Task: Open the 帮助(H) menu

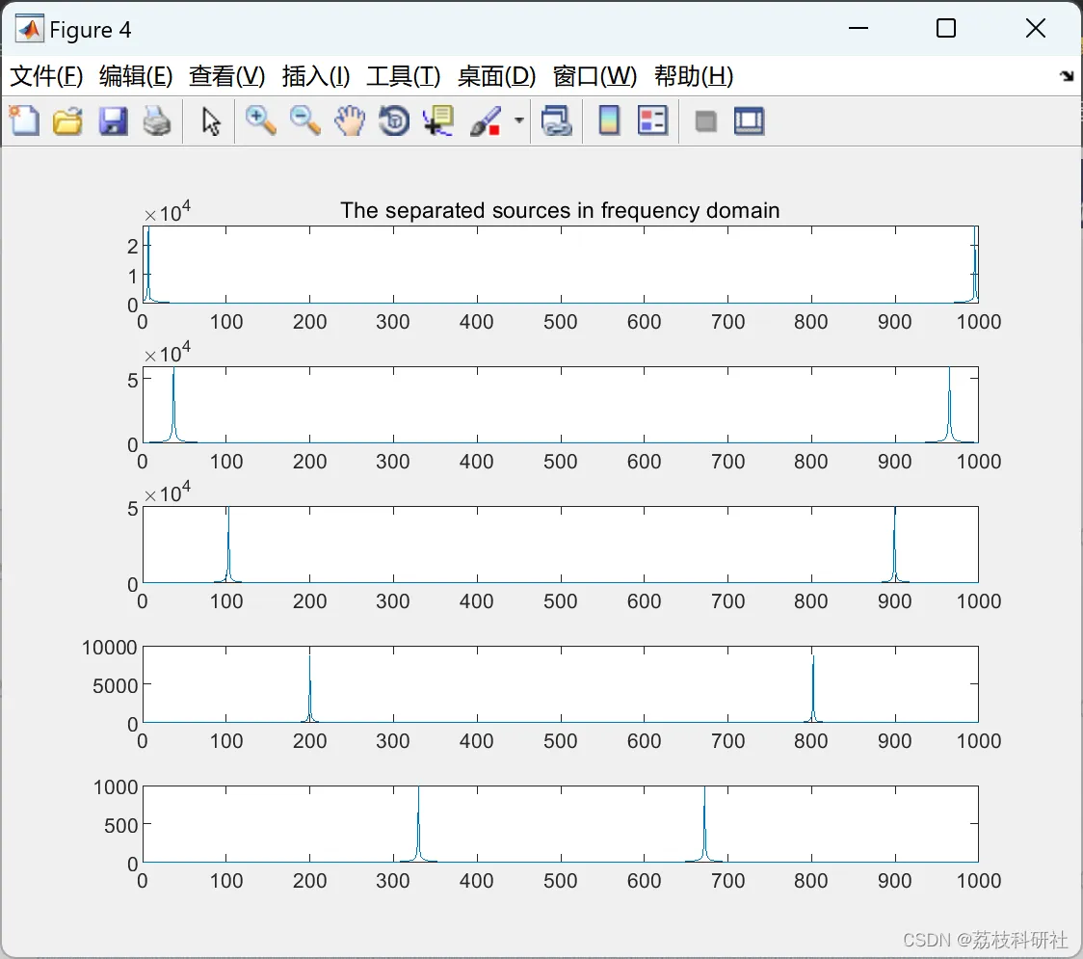Action: point(694,76)
